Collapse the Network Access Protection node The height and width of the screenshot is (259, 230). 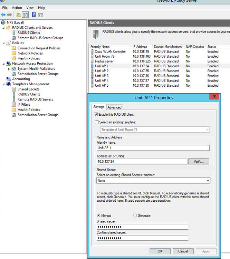coord(3,64)
